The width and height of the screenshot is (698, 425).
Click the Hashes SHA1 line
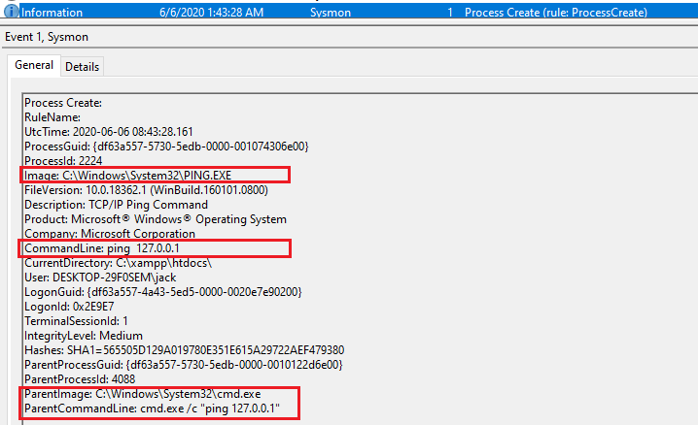(185, 350)
